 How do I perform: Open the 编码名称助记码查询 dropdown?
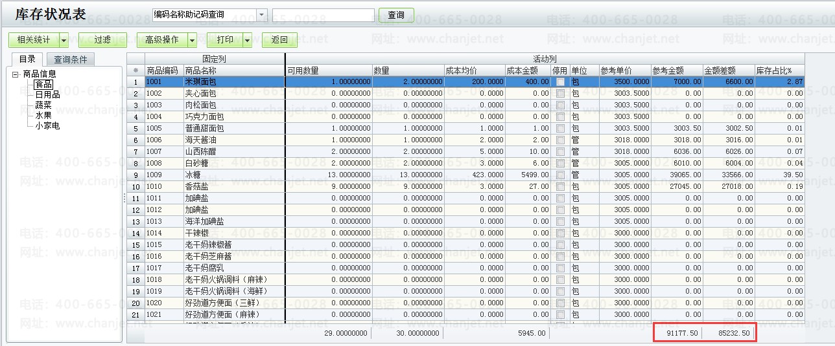[261, 15]
